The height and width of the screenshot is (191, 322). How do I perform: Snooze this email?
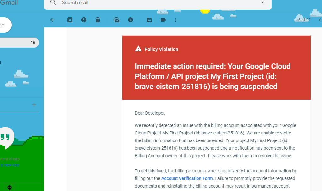point(130,20)
